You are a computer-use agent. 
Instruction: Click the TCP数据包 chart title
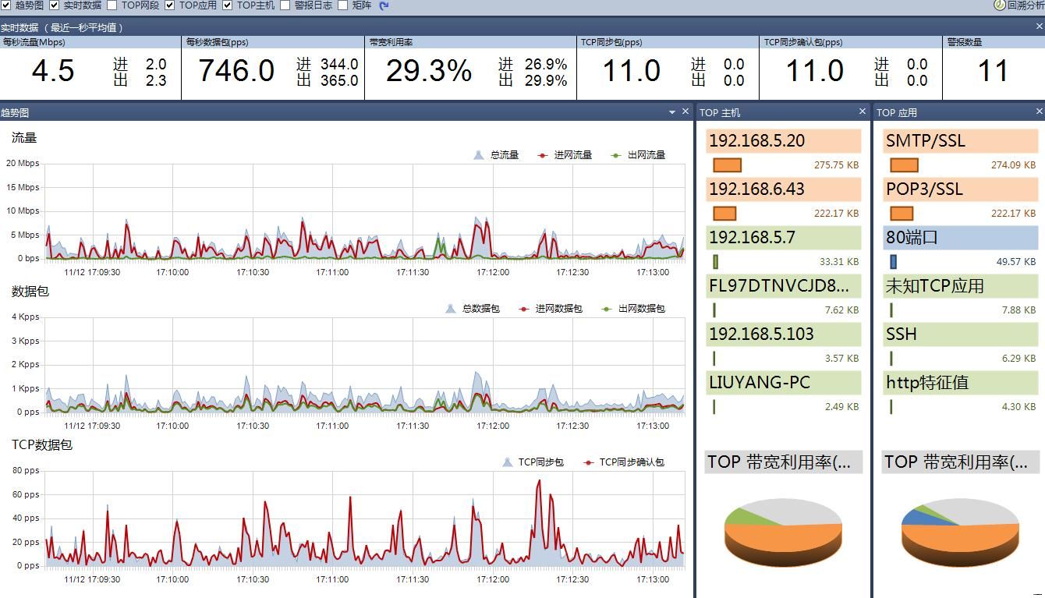pos(42,445)
